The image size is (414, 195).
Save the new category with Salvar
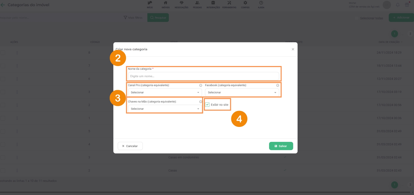(x=281, y=146)
